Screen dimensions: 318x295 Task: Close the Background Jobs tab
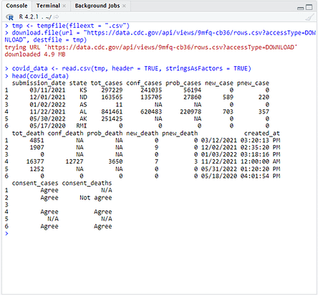124,6
